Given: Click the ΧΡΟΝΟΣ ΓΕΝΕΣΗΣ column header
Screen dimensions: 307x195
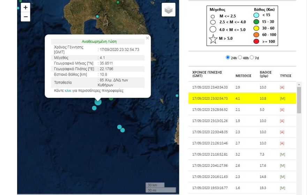Looking at the screenshot, I should point(207,74).
